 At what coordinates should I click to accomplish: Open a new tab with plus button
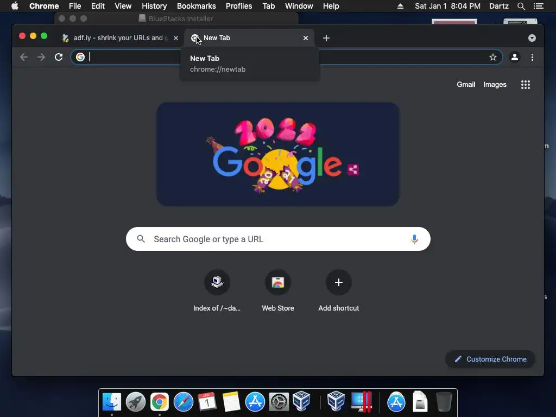326,38
